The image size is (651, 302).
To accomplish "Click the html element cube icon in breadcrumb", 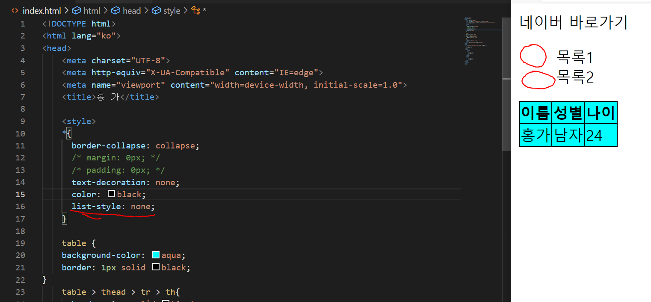I will coord(77,11).
